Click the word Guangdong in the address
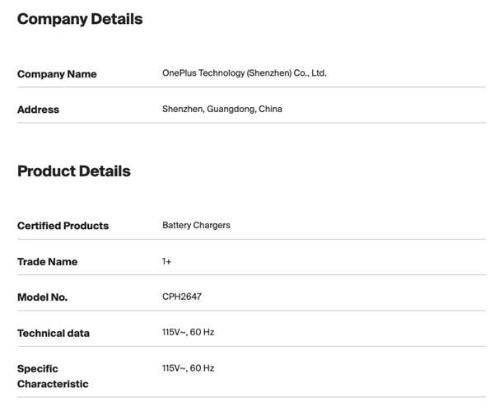This screenshot has height=407, width=494. 230,109
